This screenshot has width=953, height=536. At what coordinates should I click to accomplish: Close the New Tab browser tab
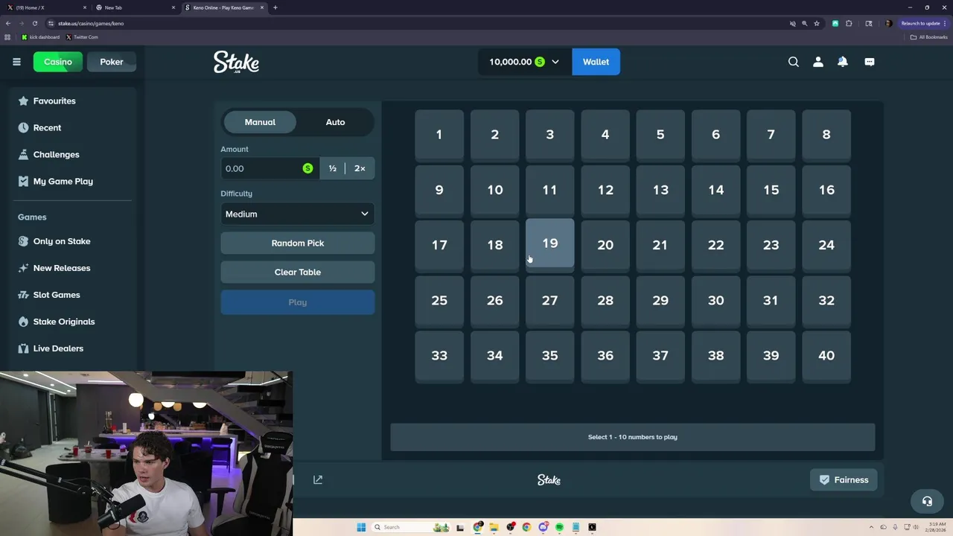pyautogui.click(x=173, y=7)
